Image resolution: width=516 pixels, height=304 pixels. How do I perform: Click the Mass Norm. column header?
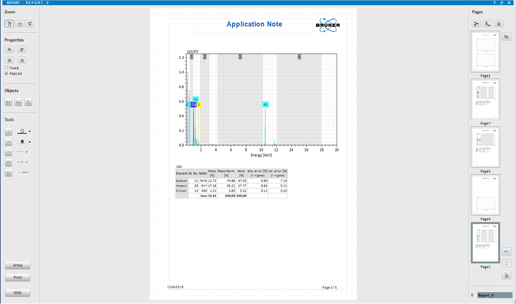226,173
